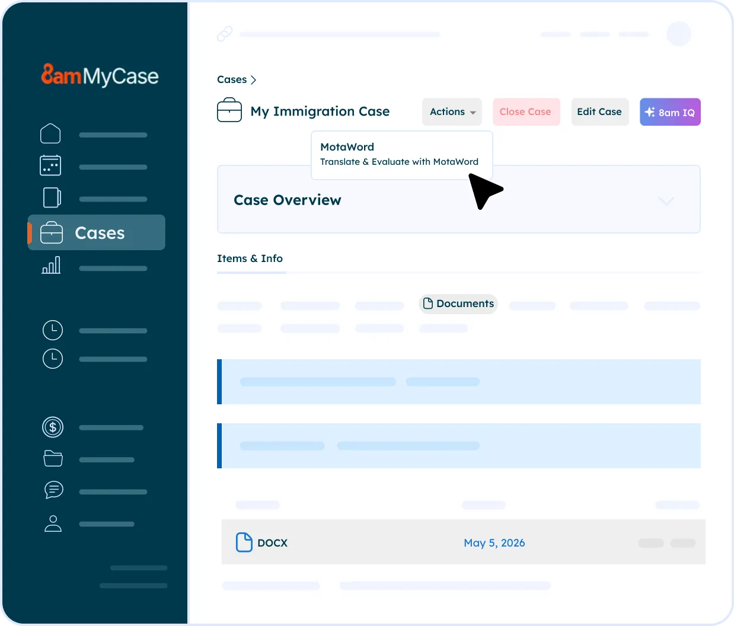
Task: Open the Actions dropdown
Action: (452, 112)
